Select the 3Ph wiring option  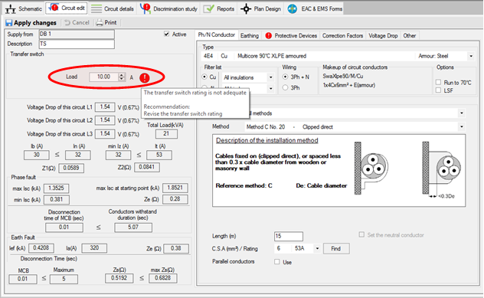pyautogui.click(x=285, y=87)
